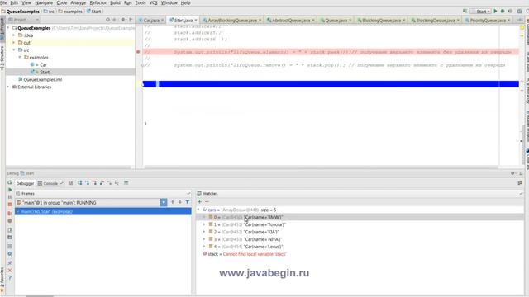Toggle frames filter funnel icon
Screen dimensions: 529x297
pyautogui.click(x=188, y=202)
